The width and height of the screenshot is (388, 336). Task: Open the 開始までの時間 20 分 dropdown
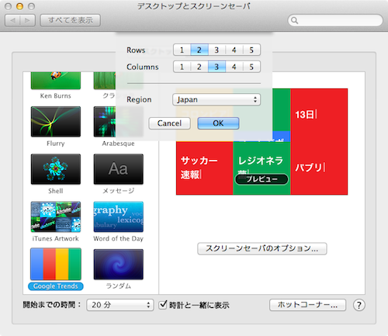120,305
